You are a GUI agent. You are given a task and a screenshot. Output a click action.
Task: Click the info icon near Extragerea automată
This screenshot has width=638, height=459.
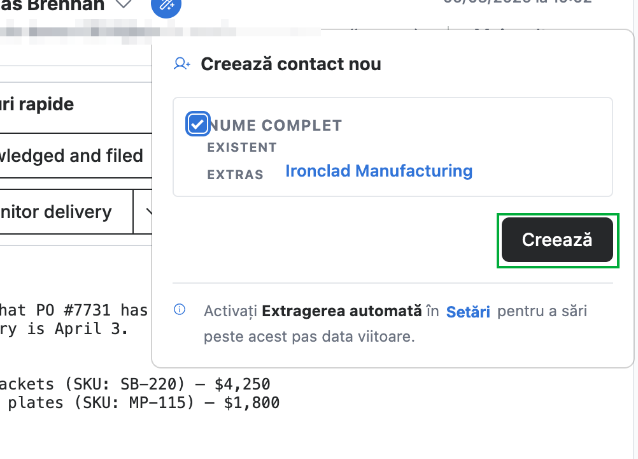coord(180,310)
